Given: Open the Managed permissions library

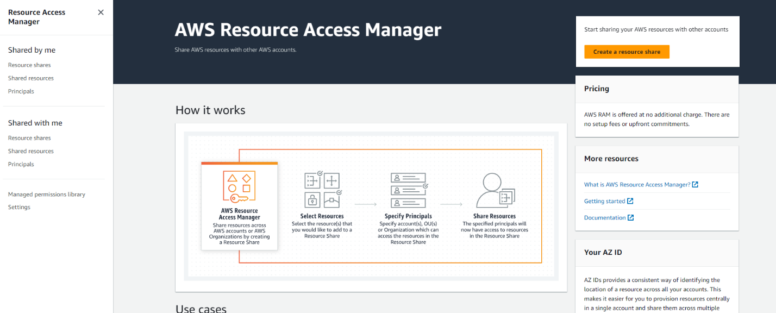Looking at the screenshot, I should click(x=47, y=195).
